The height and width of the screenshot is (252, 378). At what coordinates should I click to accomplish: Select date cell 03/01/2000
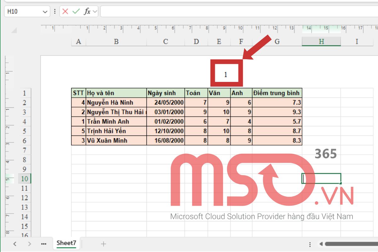tap(166, 112)
